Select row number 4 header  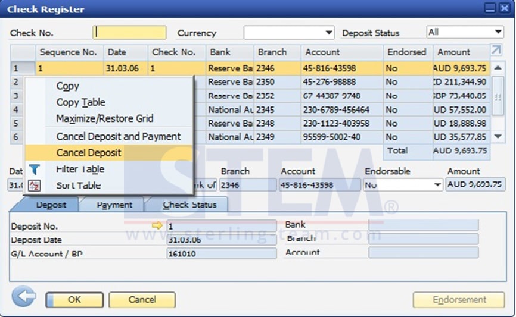point(18,109)
